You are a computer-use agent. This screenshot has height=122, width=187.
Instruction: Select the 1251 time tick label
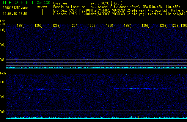coord(20,26)
